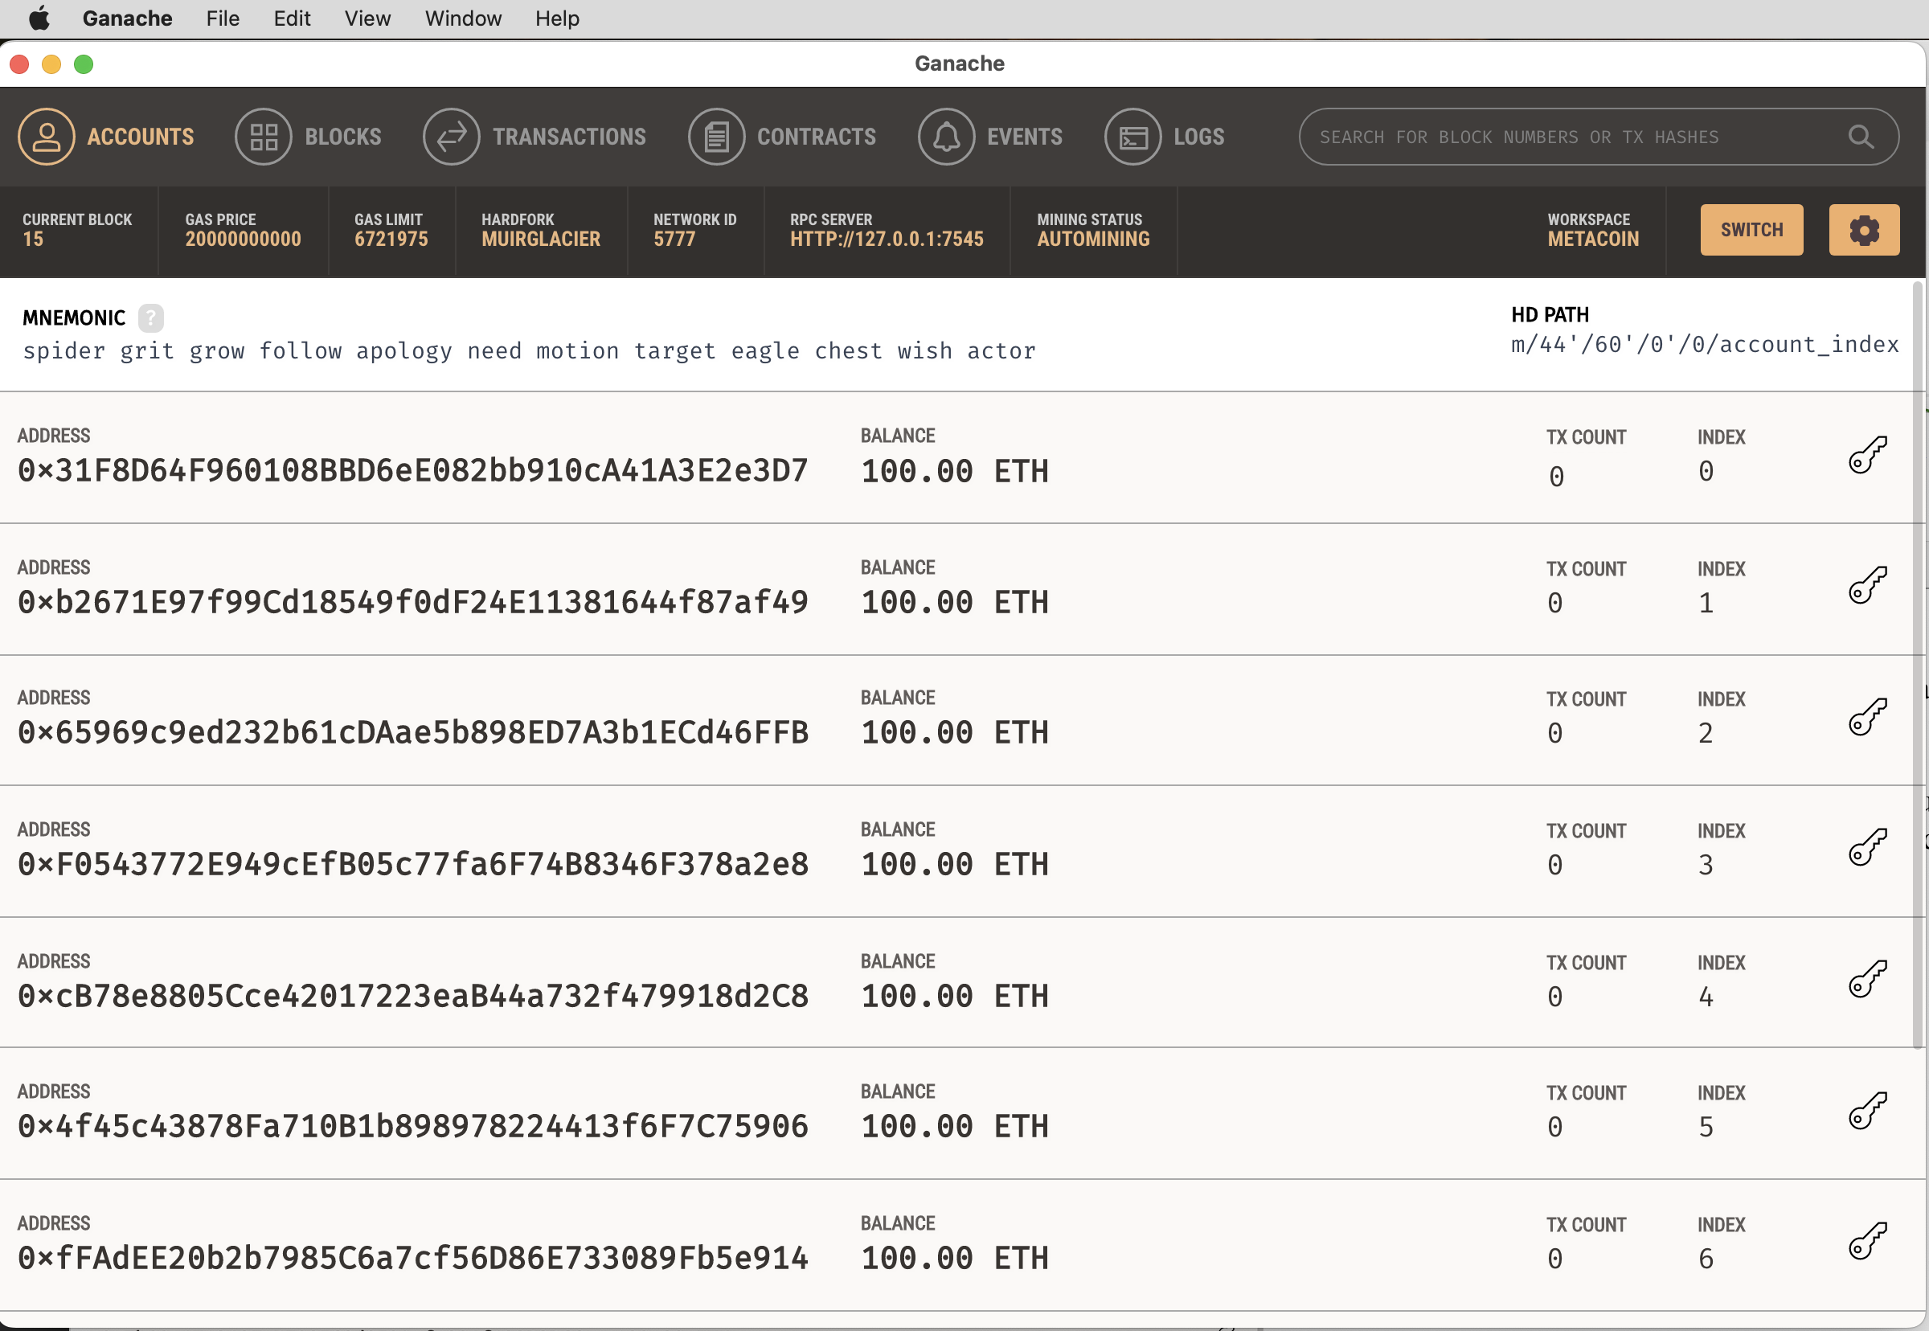Click the search magnifier icon
Image resolution: width=1929 pixels, height=1331 pixels.
pyautogui.click(x=1861, y=137)
